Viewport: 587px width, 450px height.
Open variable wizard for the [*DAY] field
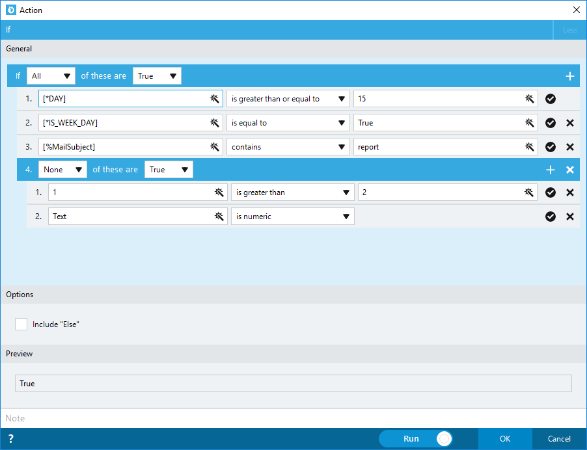click(215, 98)
